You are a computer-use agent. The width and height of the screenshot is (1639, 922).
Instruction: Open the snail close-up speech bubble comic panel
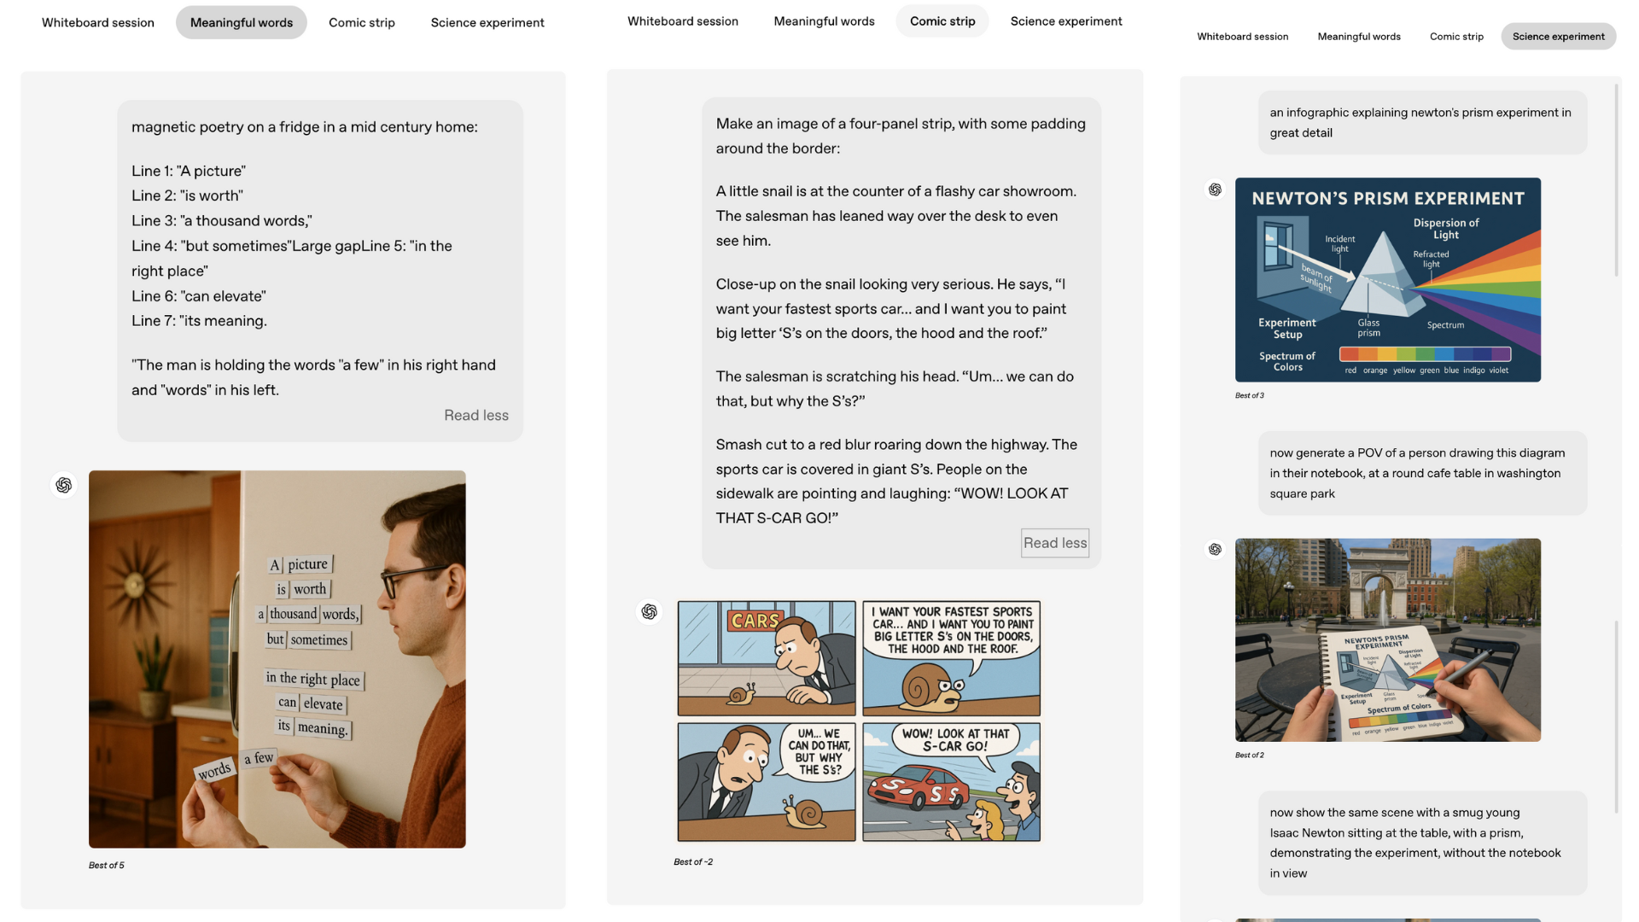pyautogui.click(x=952, y=658)
